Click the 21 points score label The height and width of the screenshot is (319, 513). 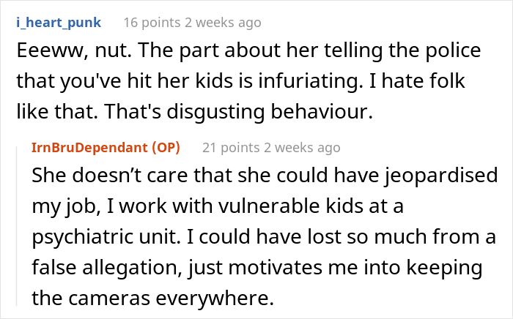point(231,148)
